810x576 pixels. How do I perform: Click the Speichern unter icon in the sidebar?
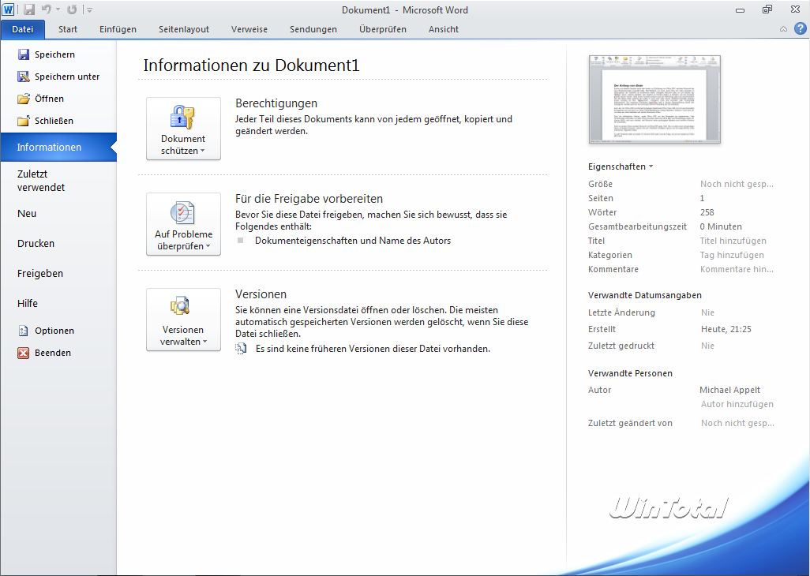click(x=23, y=77)
